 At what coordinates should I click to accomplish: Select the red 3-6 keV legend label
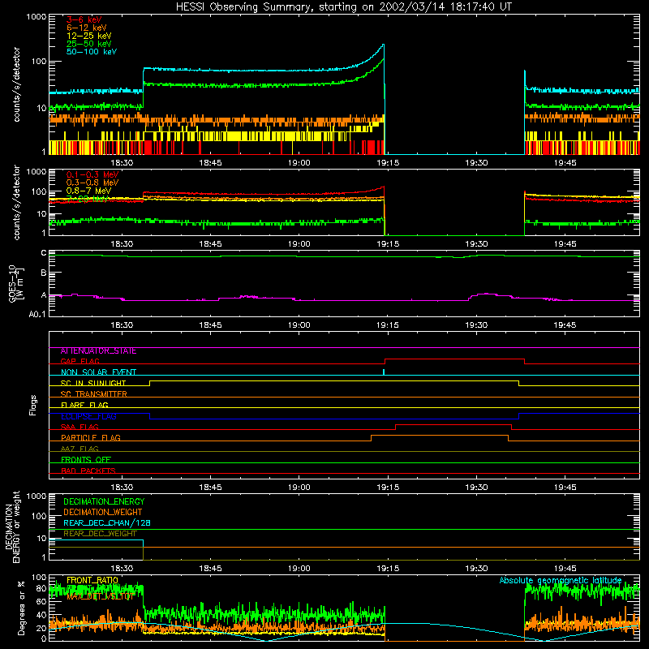click(x=84, y=19)
